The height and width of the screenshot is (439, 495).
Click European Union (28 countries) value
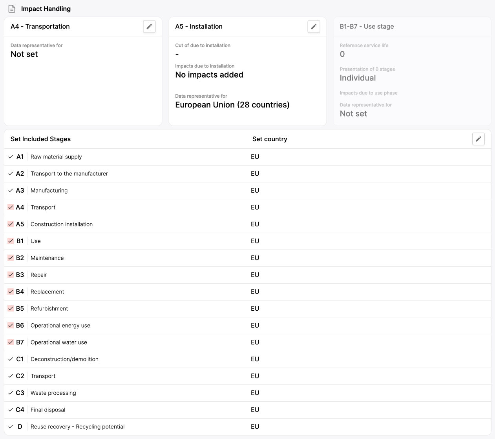(232, 105)
